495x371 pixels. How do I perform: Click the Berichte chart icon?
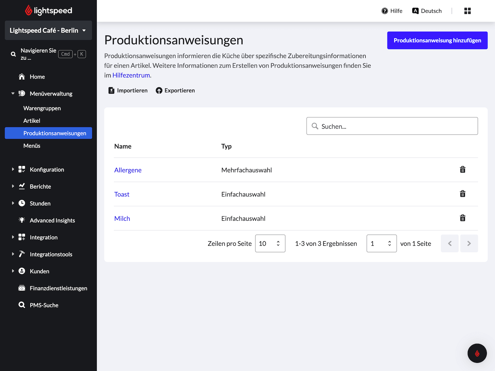[x=22, y=186]
